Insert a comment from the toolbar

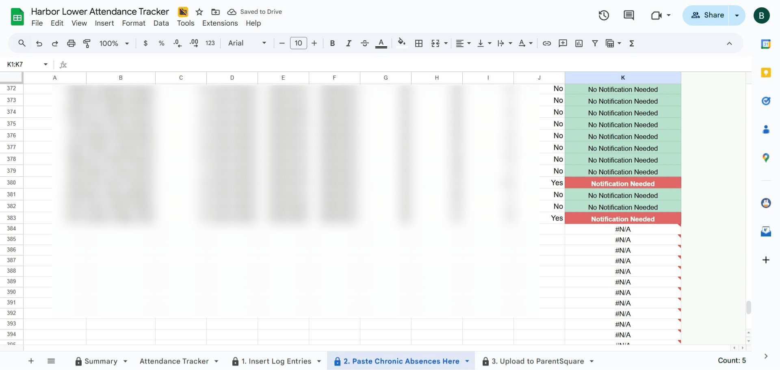coord(563,43)
